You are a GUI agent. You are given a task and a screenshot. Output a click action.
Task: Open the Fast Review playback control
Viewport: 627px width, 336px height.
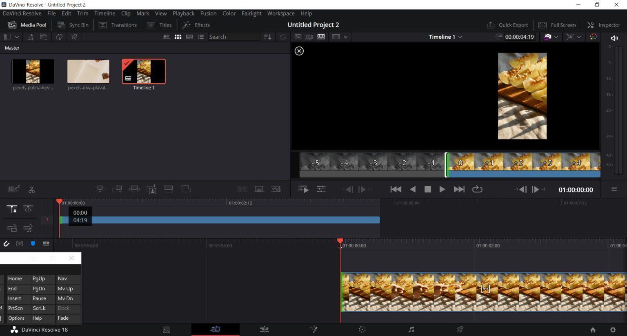[x=304, y=189]
